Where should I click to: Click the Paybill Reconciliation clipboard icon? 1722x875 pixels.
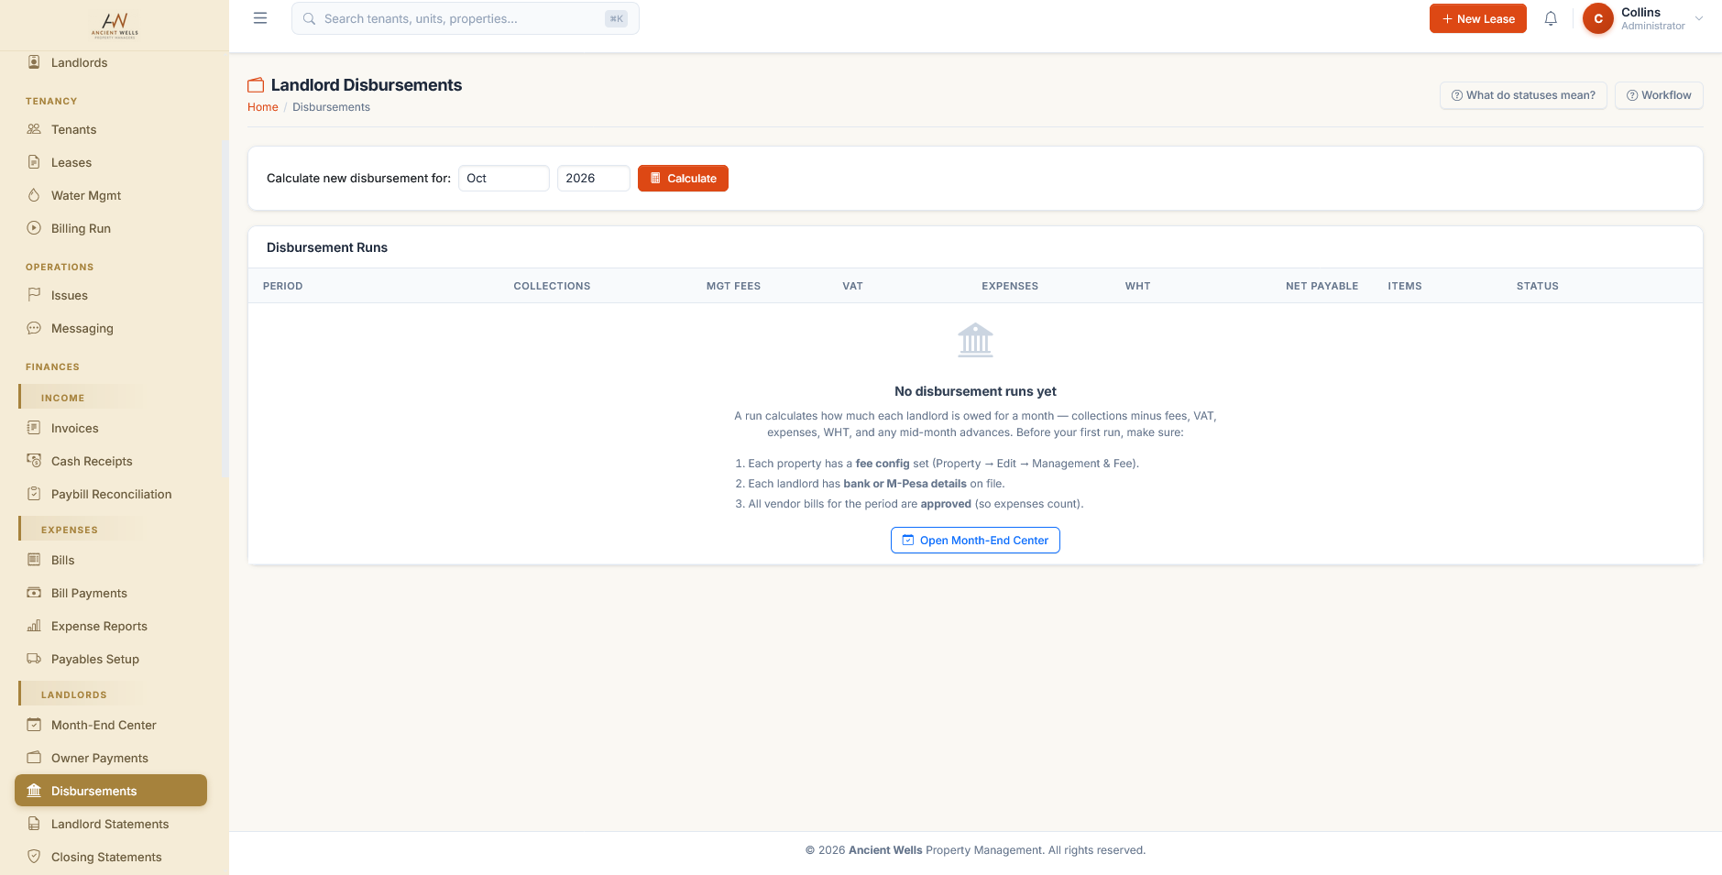34,494
